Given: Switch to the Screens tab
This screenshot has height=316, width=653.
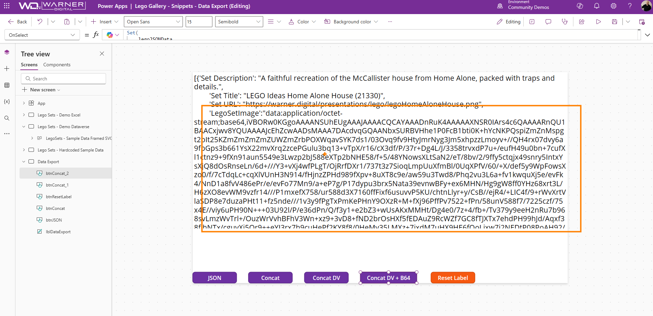Looking at the screenshot, I should click(29, 65).
